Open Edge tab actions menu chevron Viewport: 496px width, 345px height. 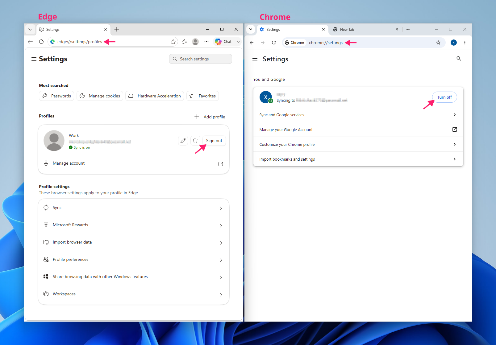[x=30, y=30]
